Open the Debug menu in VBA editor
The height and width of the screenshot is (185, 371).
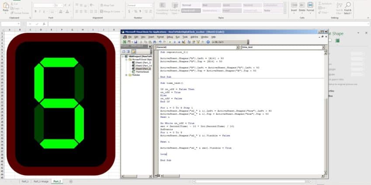[x=169, y=37]
